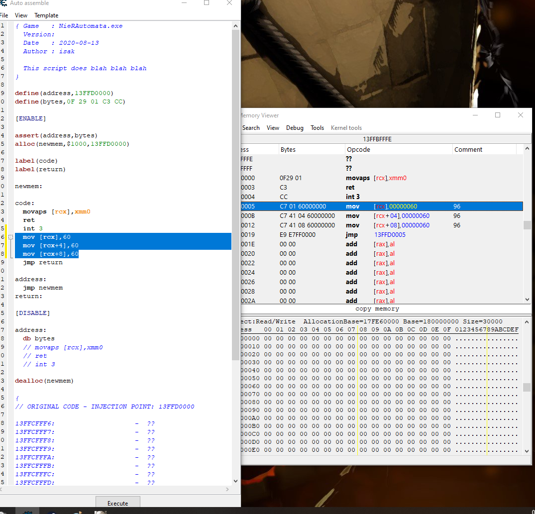
Task: Maximize the Memory Viewer window
Action: point(497,115)
